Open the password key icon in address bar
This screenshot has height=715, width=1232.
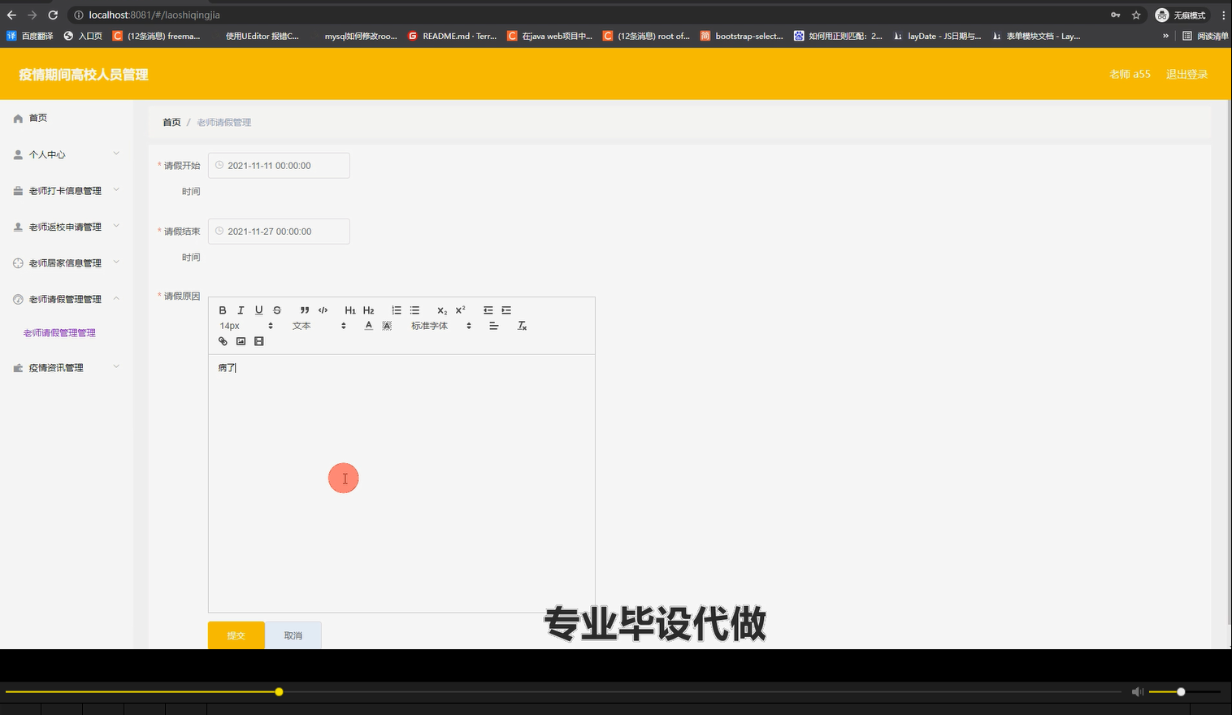[x=1116, y=15]
